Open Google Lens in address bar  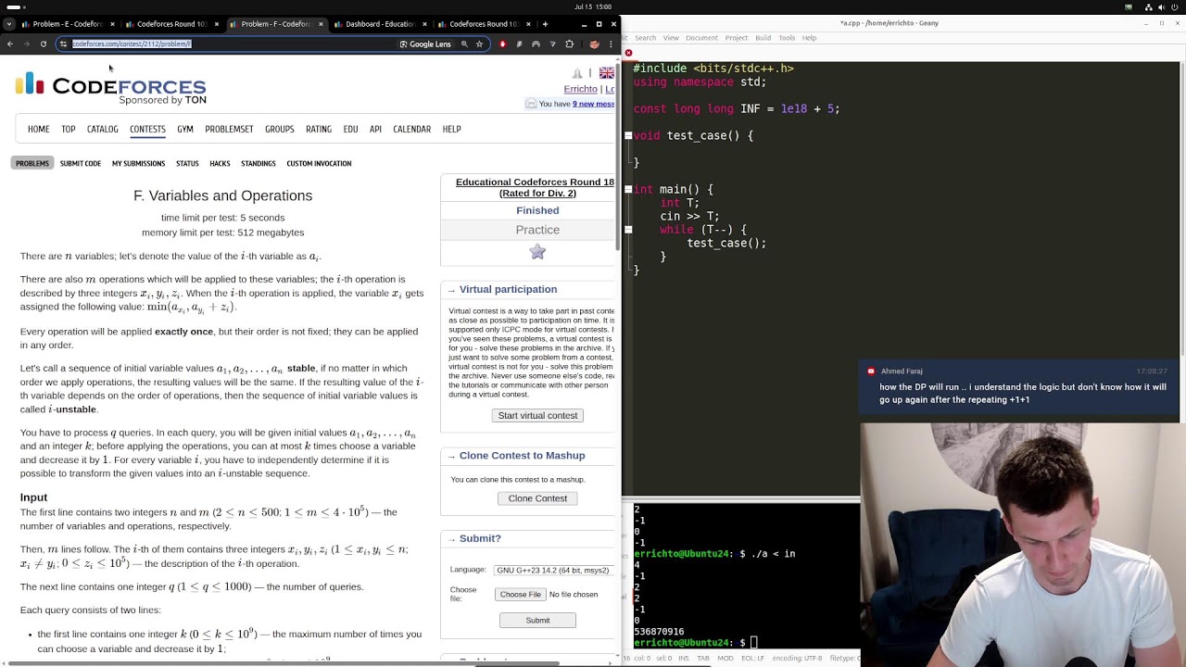(x=425, y=44)
